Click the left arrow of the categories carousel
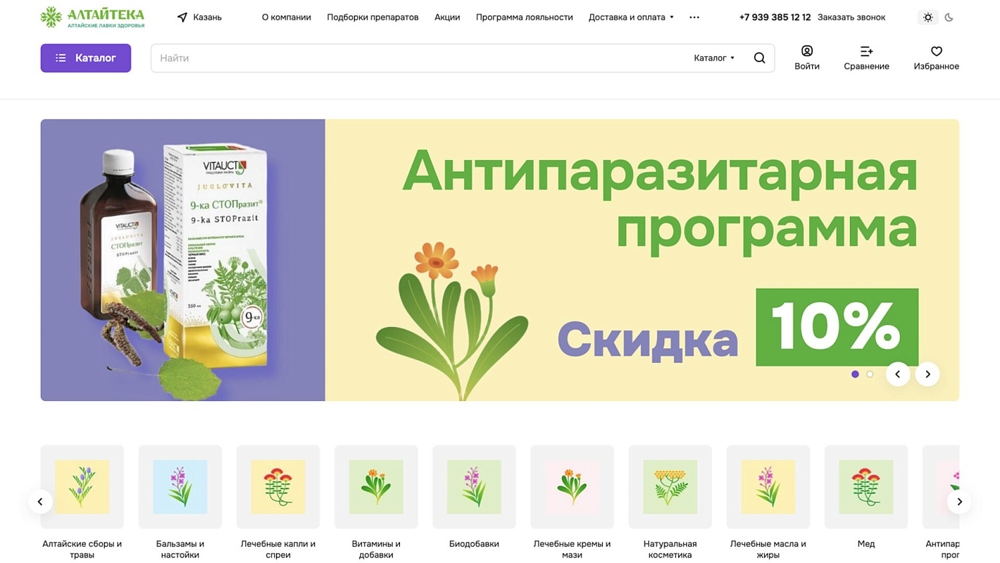 pos(40,502)
